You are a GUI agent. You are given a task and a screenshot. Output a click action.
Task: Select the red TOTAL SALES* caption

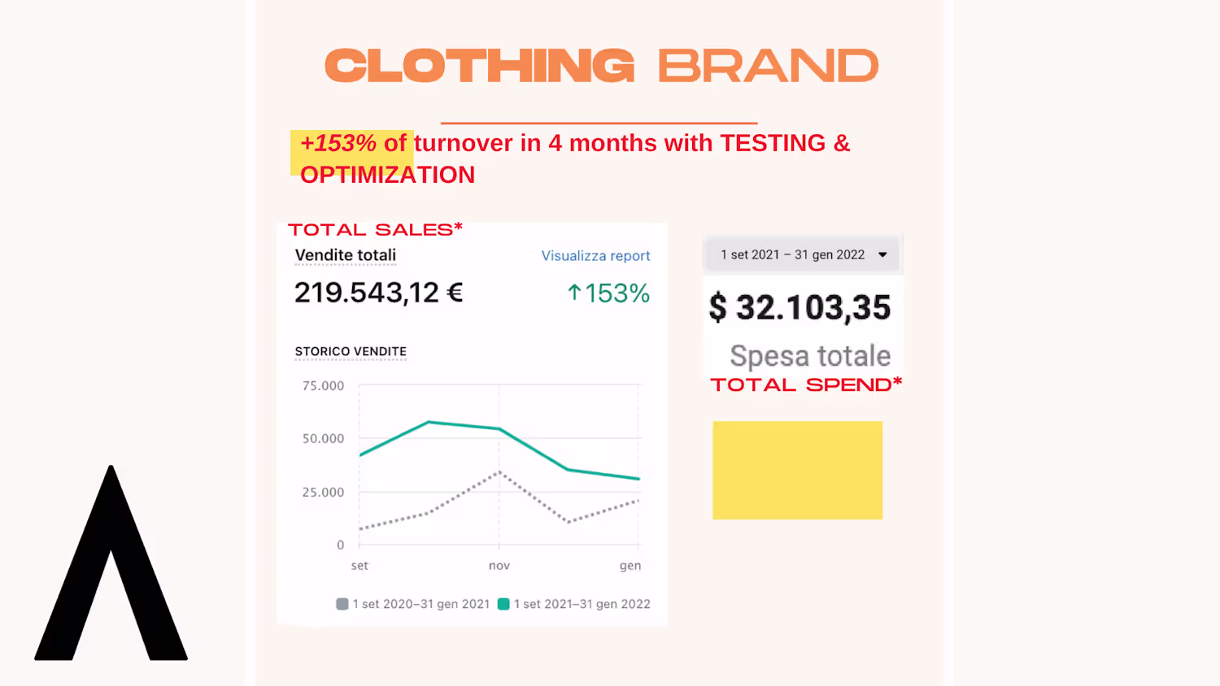click(x=375, y=230)
